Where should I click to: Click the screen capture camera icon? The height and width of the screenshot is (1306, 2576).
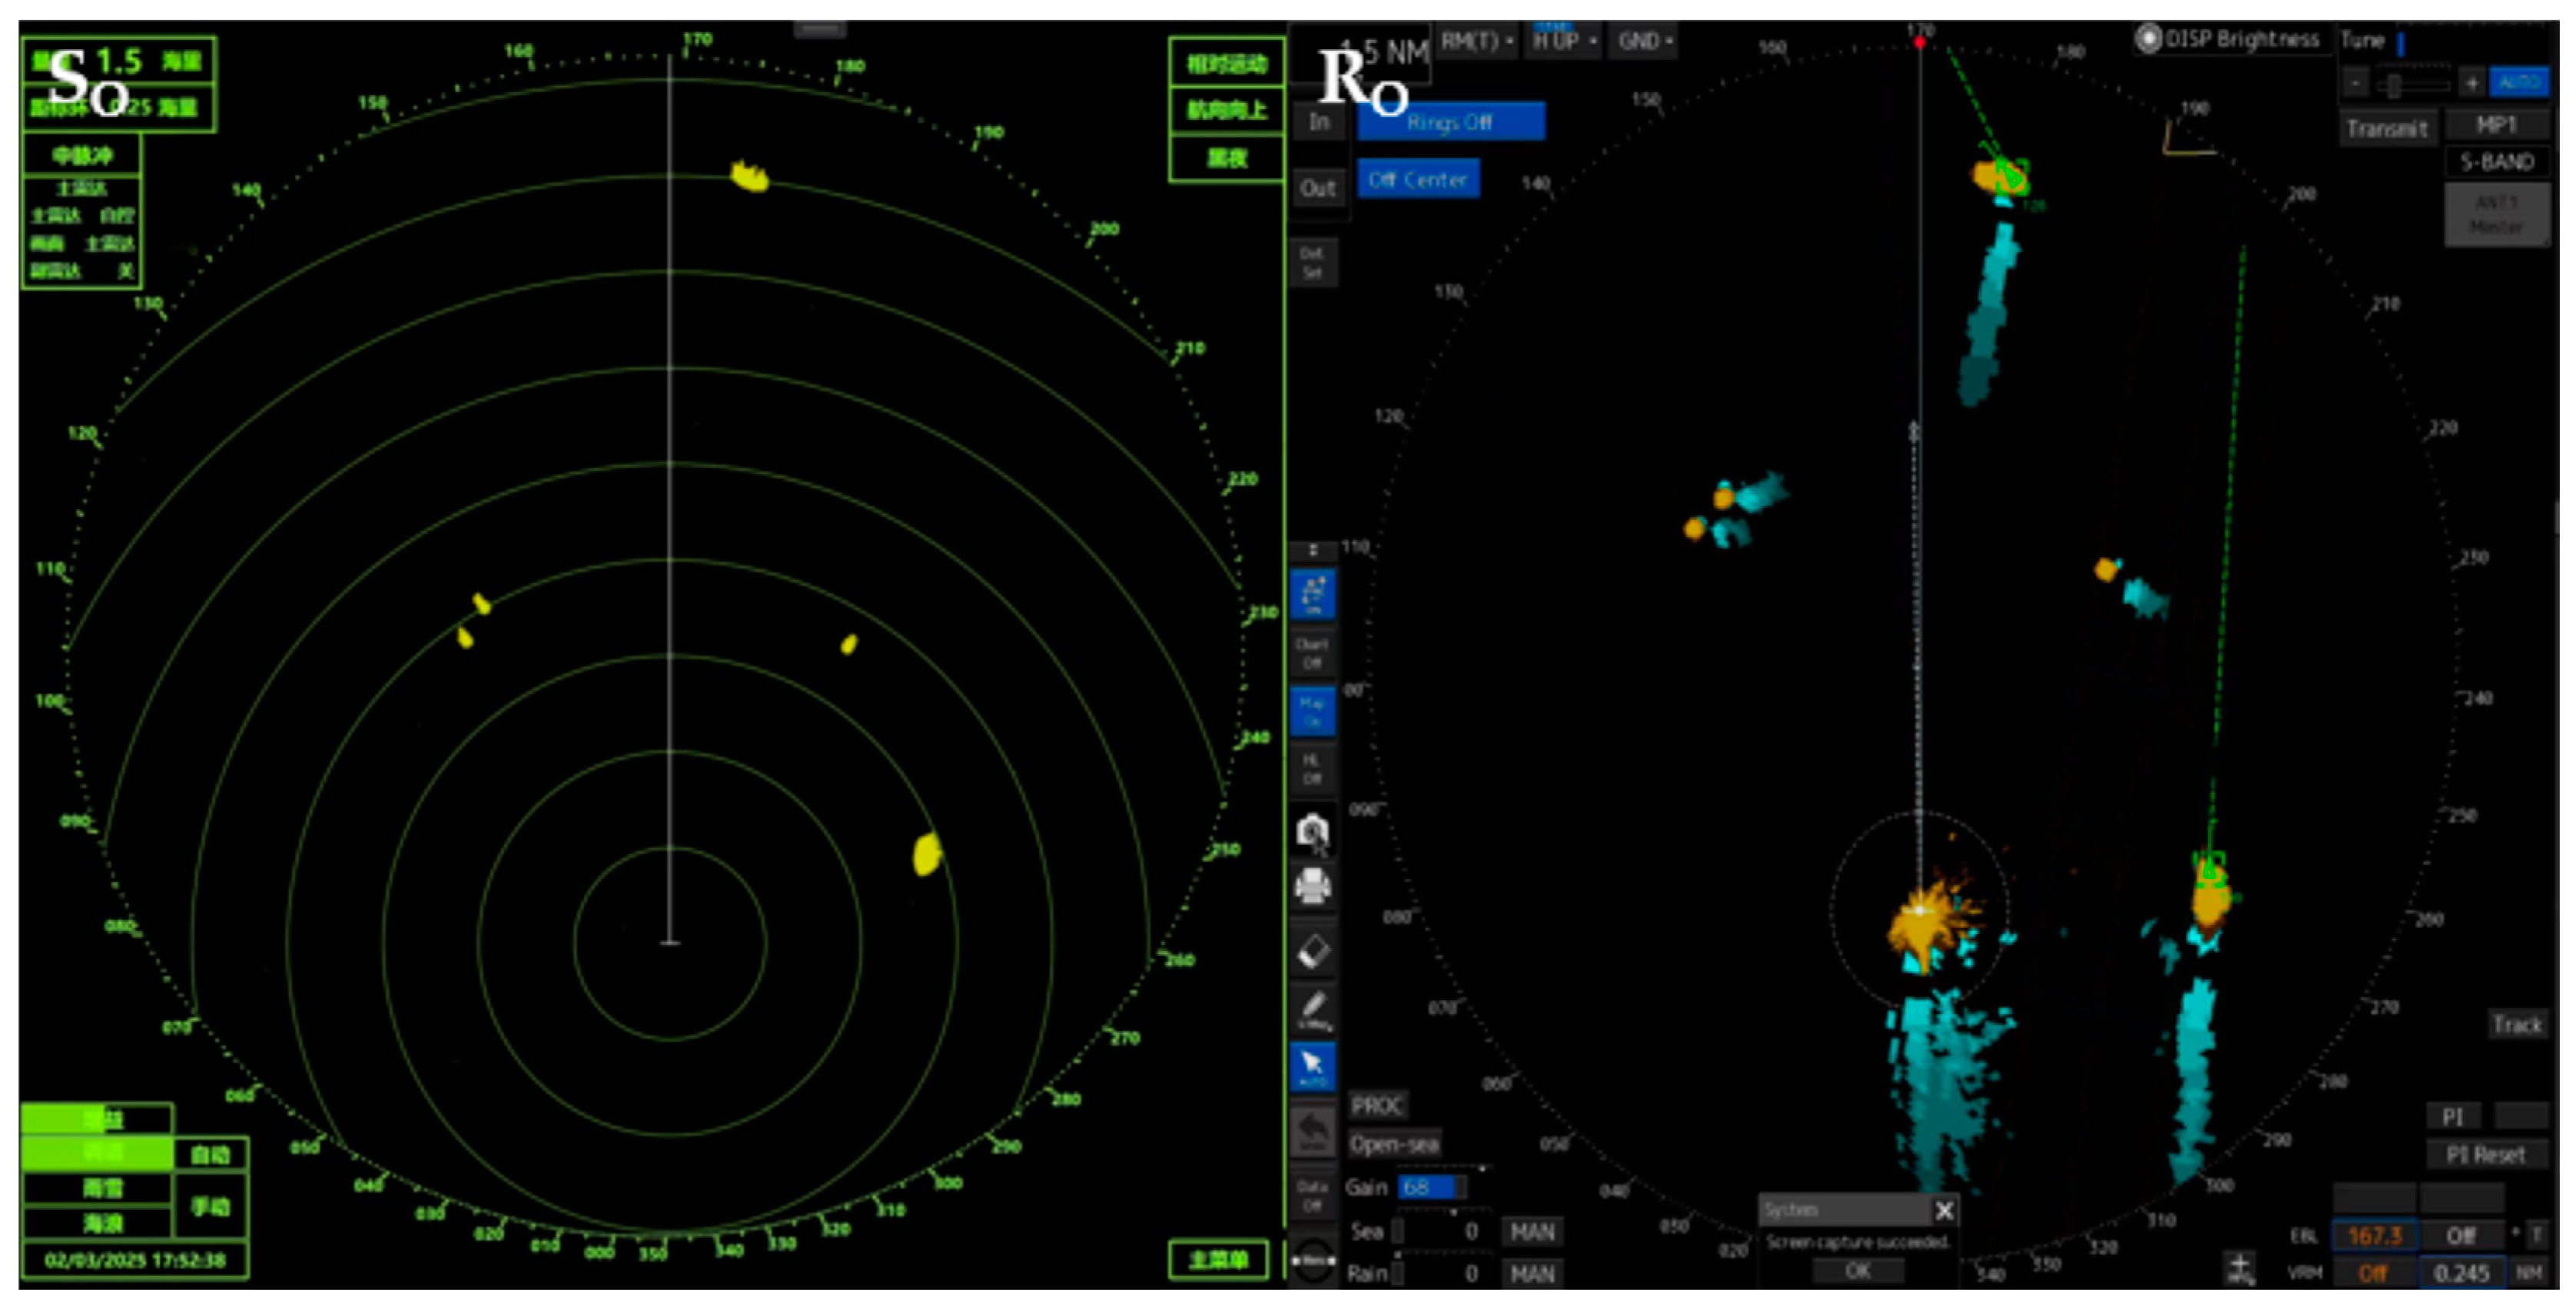click(x=1312, y=832)
